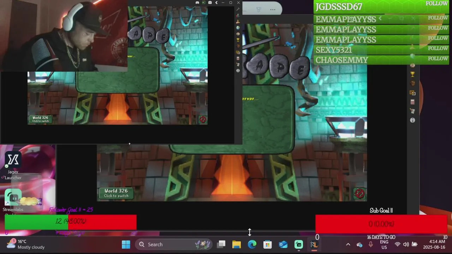This screenshot has width=452, height=254.
Task: Click World 326 switch button in small window
Action: click(x=41, y=119)
